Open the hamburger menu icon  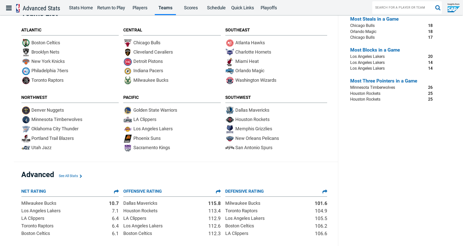[x=9, y=8]
